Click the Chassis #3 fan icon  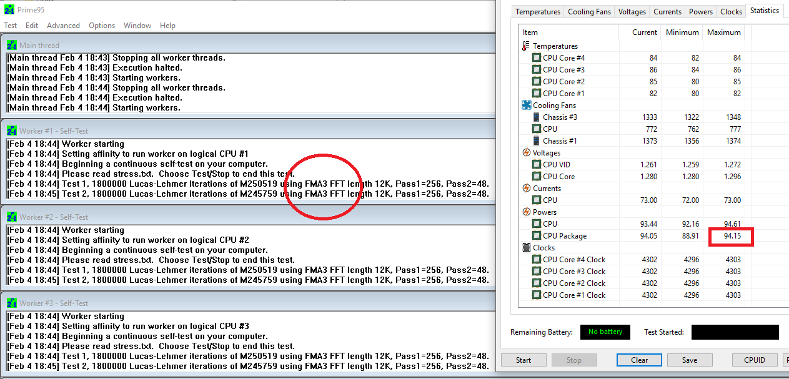click(536, 117)
